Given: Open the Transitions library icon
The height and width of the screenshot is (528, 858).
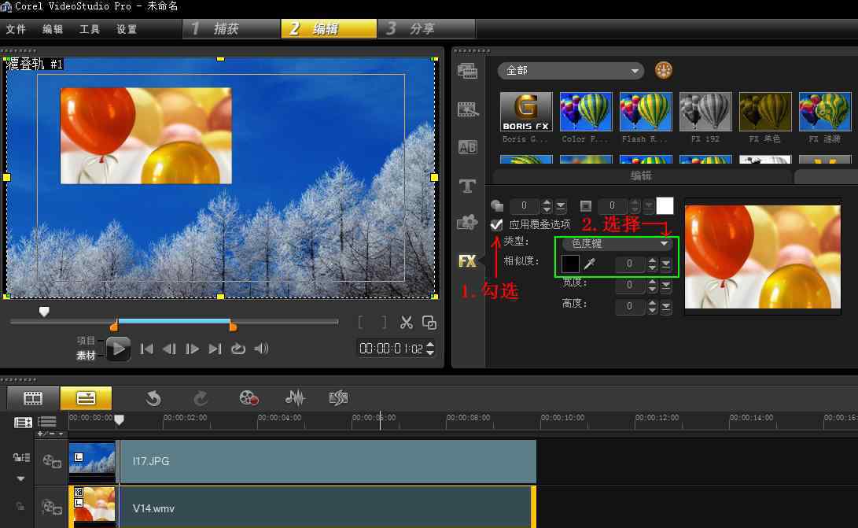Looking at the screenshot, I should click(467, 109).
